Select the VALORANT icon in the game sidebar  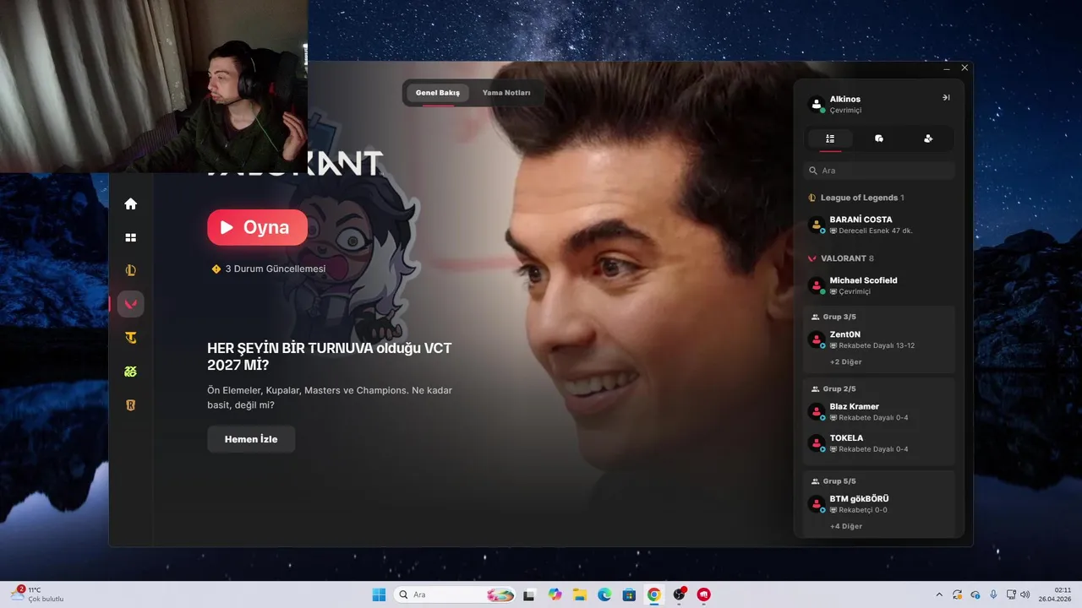tap(130, 303)
